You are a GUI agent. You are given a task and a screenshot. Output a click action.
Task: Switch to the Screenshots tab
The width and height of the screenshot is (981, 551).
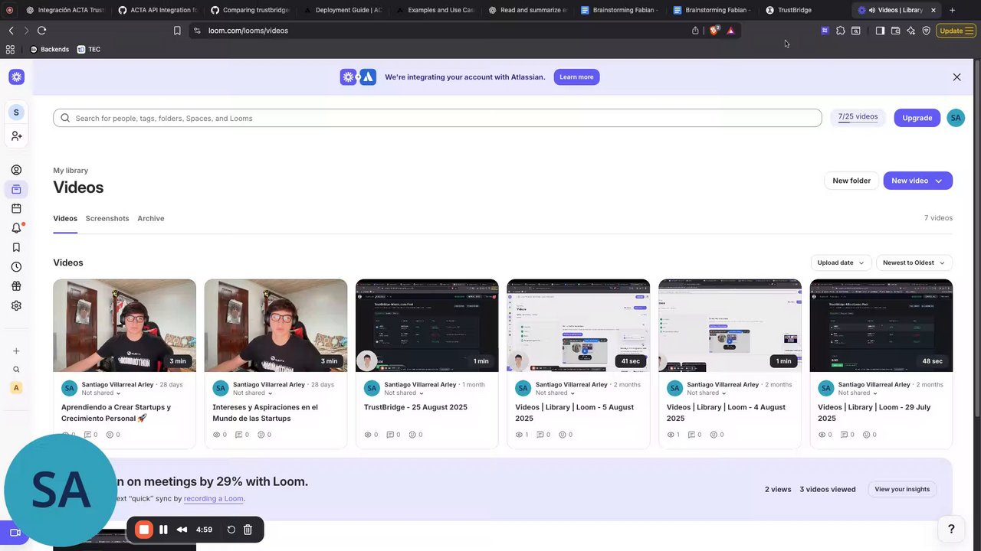(x=107, y=218)
